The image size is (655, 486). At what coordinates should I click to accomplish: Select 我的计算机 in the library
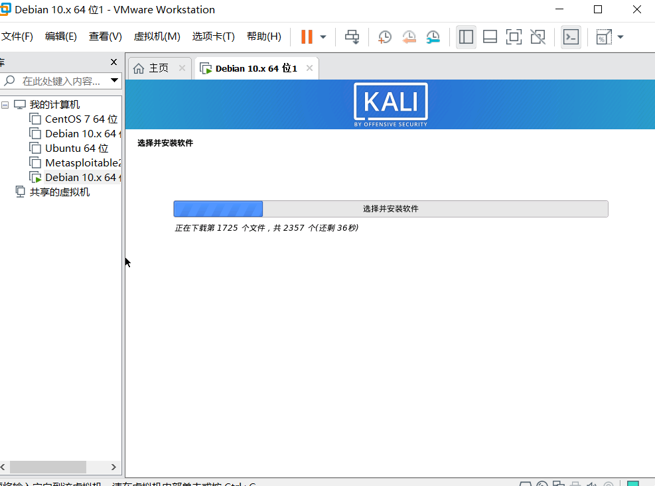coord(54,104)
